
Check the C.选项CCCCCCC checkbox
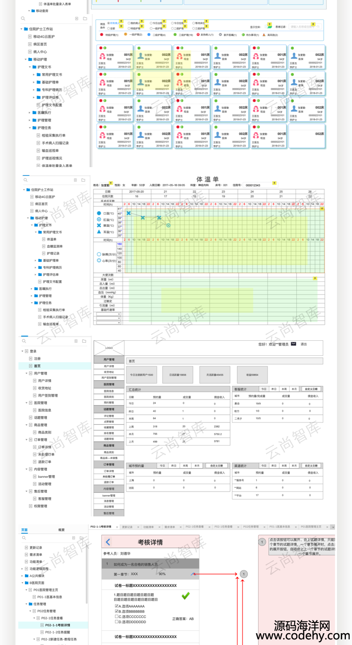[117, 617]
